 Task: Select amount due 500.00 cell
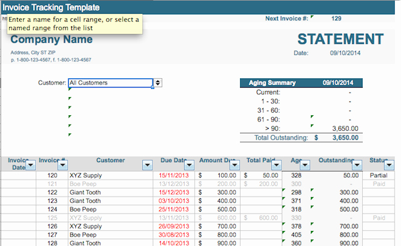point(217,209)
